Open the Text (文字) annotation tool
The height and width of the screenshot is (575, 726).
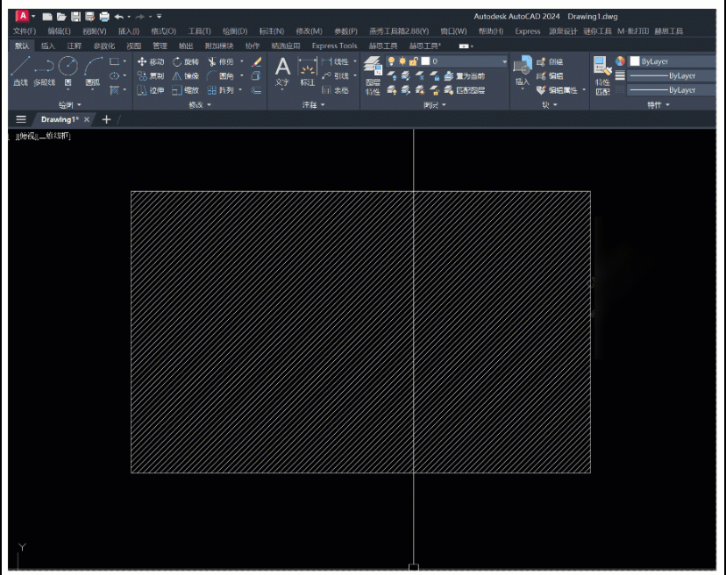(282, 71)
